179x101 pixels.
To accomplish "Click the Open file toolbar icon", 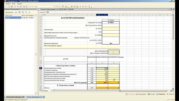I will point(9,7).
